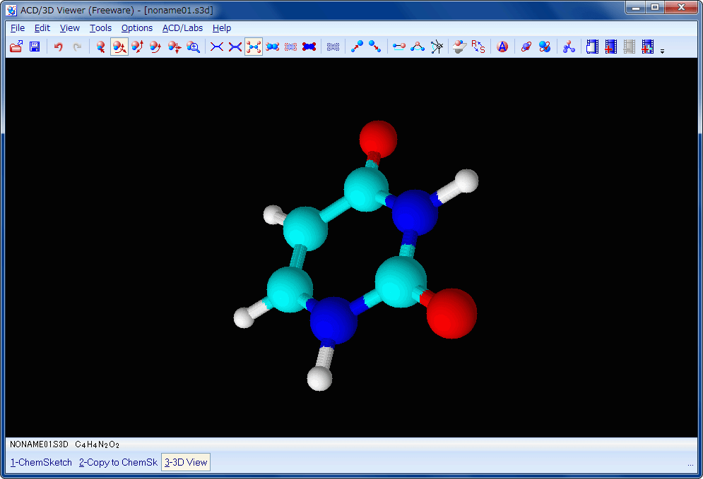The height and width of the screenshot is (479, 703).
Task: Click the Mirror structure icon
Action: click(459, 47)
